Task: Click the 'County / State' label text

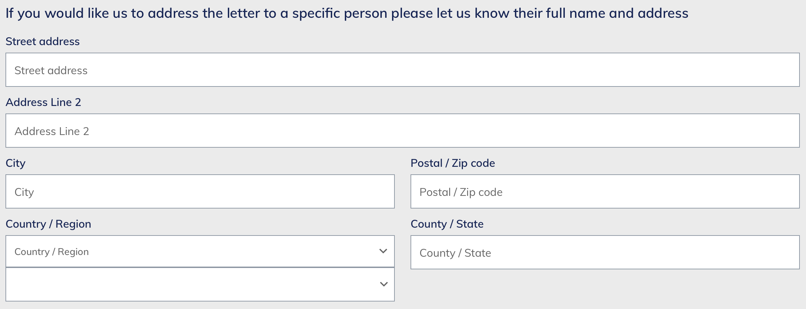Action: point(447,224)
